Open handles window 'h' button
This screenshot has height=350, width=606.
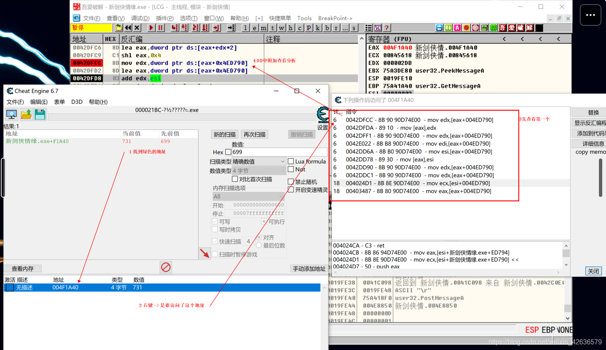(x=291, y=28)
